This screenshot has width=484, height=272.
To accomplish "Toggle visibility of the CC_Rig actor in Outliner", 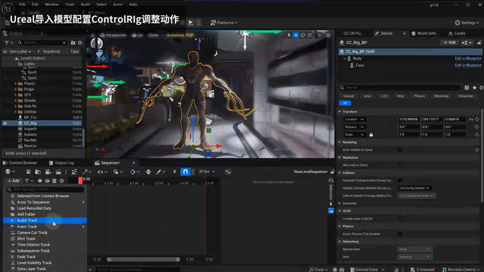I will click(4, 123).
